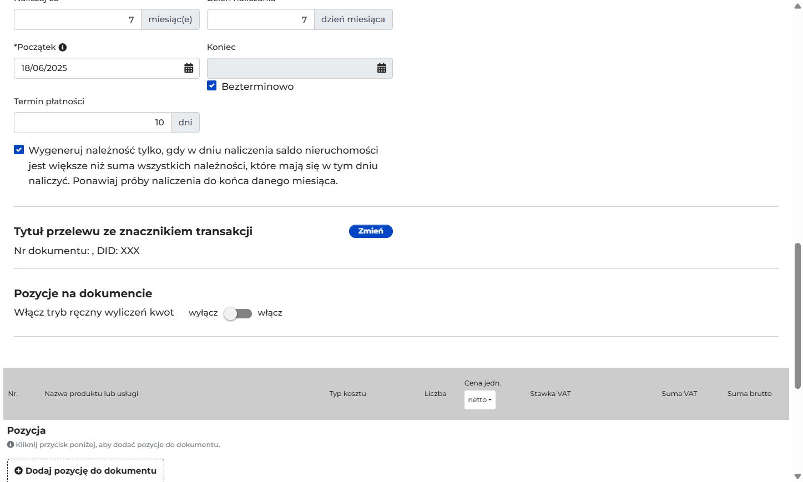Click the 'dzień miesiąca' unit addon
Viewport: 803px width, 482px height.
click(x=353, y=19)
